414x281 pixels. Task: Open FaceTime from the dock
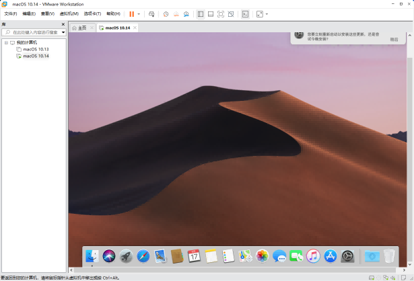coord(296,256)
